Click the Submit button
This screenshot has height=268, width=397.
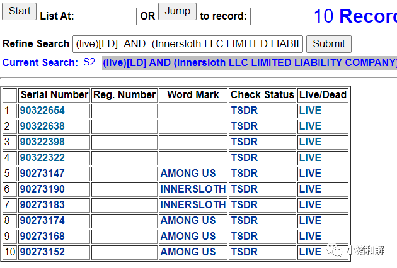pyautogui.click(x=329, y=44)
